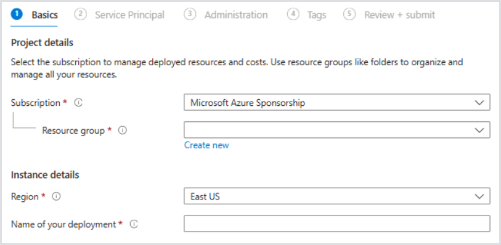Viewport: 501px width, 245px height.
Task: Click the Region field label
Action: (x=25, y=197)
